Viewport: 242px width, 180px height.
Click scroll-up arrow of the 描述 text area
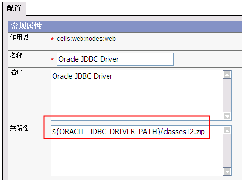[x=227, y=75]
